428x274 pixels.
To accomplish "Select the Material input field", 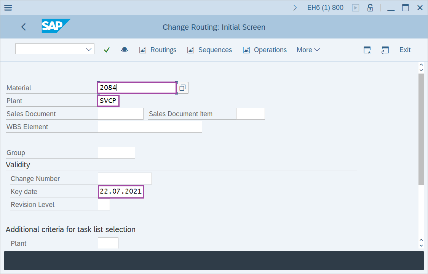I will click(136, 87).
